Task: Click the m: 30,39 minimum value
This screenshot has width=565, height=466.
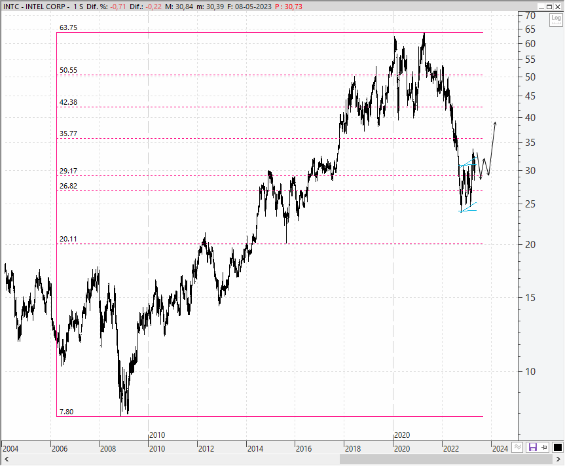Action: click(210, 7)
